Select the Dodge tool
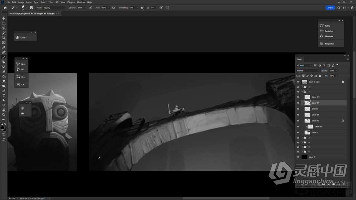356x200 pixels. coord(4,86)
